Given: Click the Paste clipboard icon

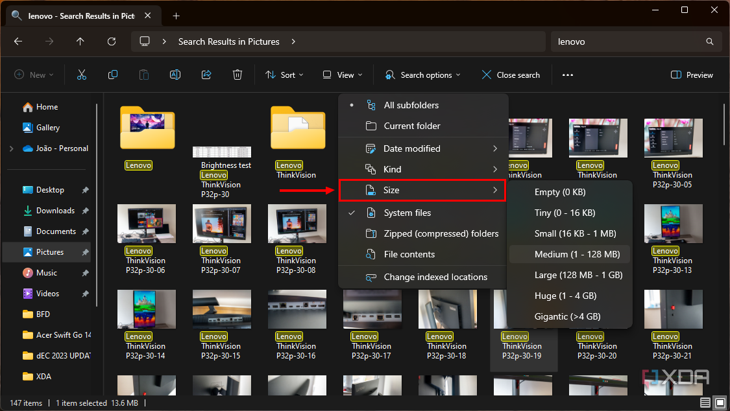Looking at the screenshot, I should coord(144,75).
